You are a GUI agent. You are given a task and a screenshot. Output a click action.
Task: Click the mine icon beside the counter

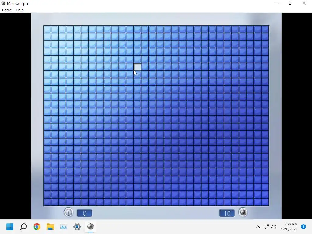pyautogui.click(x=243, y=212)
